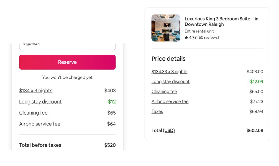Click the "Total before taxes" label
The image size is (279, 166).
coord(40,145)
